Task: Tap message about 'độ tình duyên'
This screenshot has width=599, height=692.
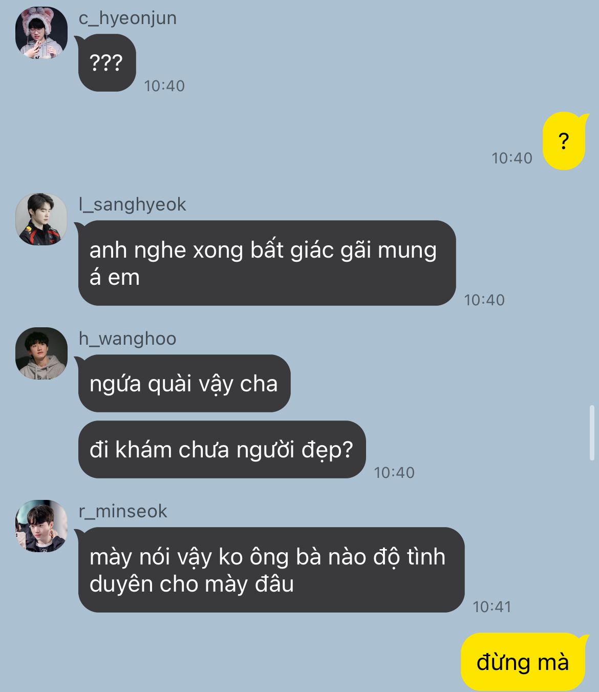Action: (x=271, y=570)
